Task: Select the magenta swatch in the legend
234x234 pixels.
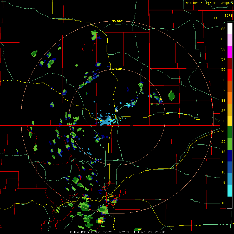Action: tap(230, 52)
